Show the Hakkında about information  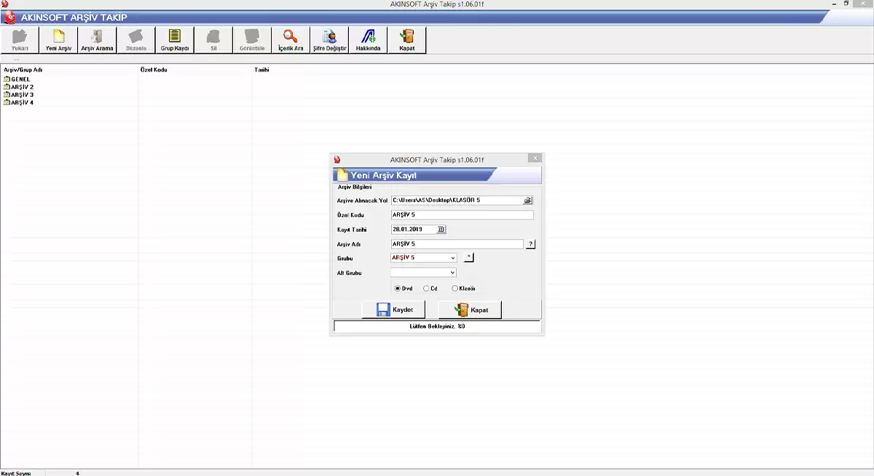pos(368,40)
